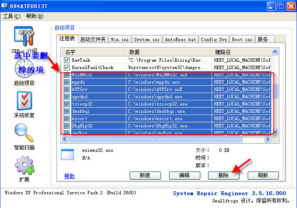Image resolution: width=297 pixels, height=208 pixels.
Task: Sort by the 数据 column header
Action: [168, 52]
